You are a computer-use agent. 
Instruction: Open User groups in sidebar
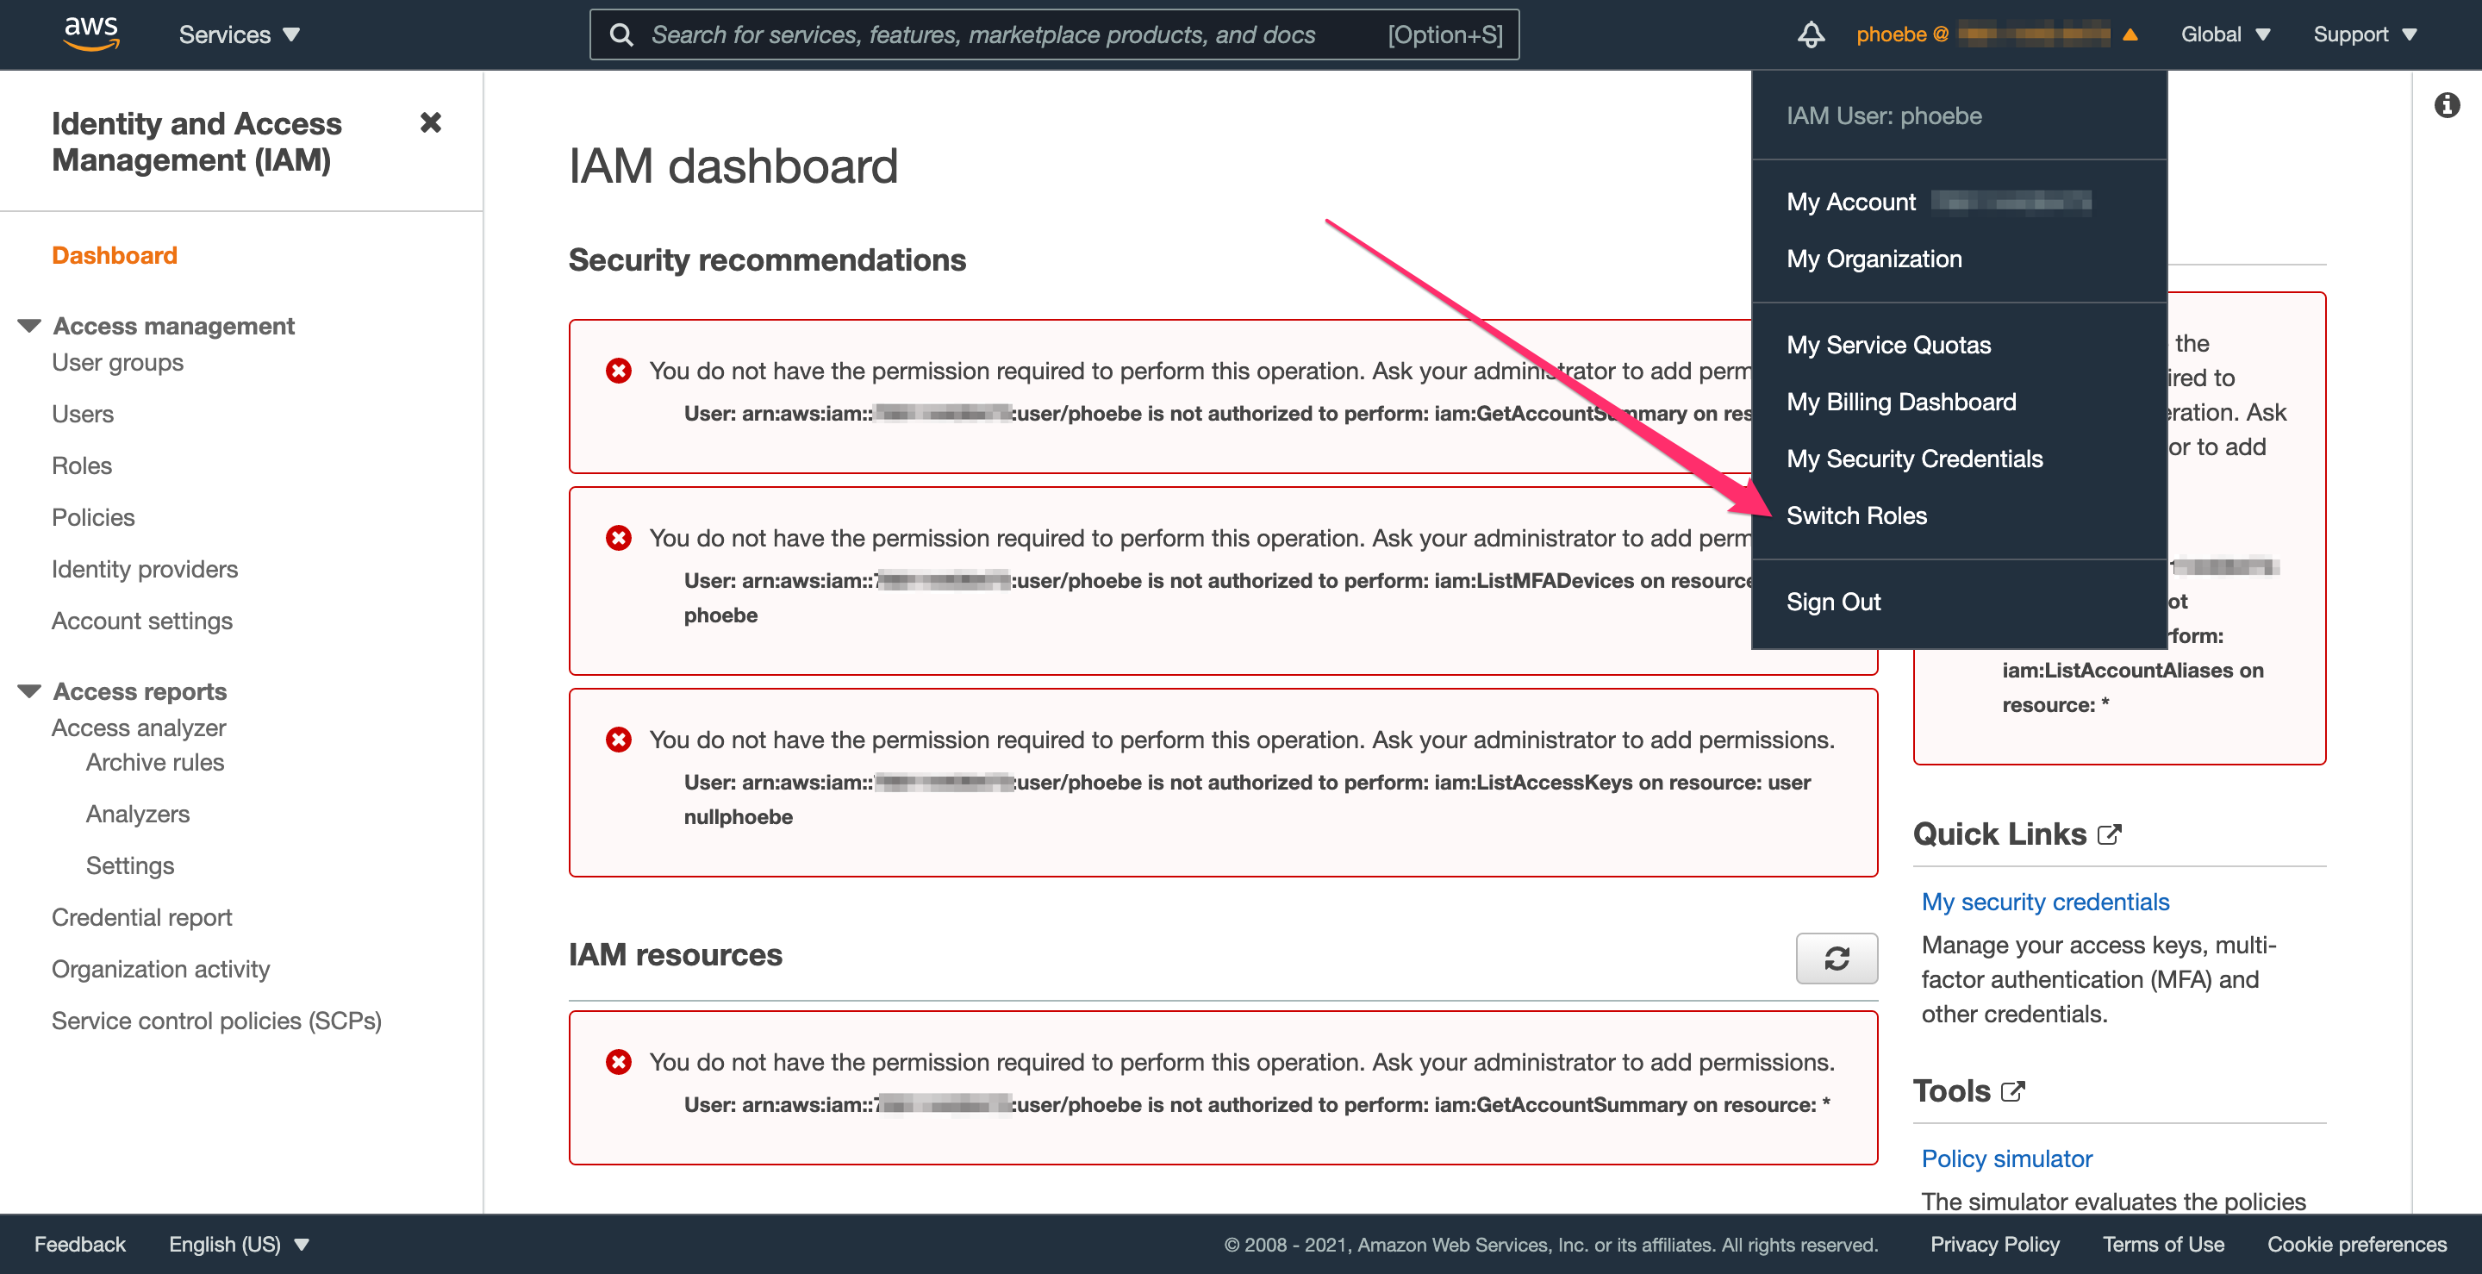pos(117,362)
